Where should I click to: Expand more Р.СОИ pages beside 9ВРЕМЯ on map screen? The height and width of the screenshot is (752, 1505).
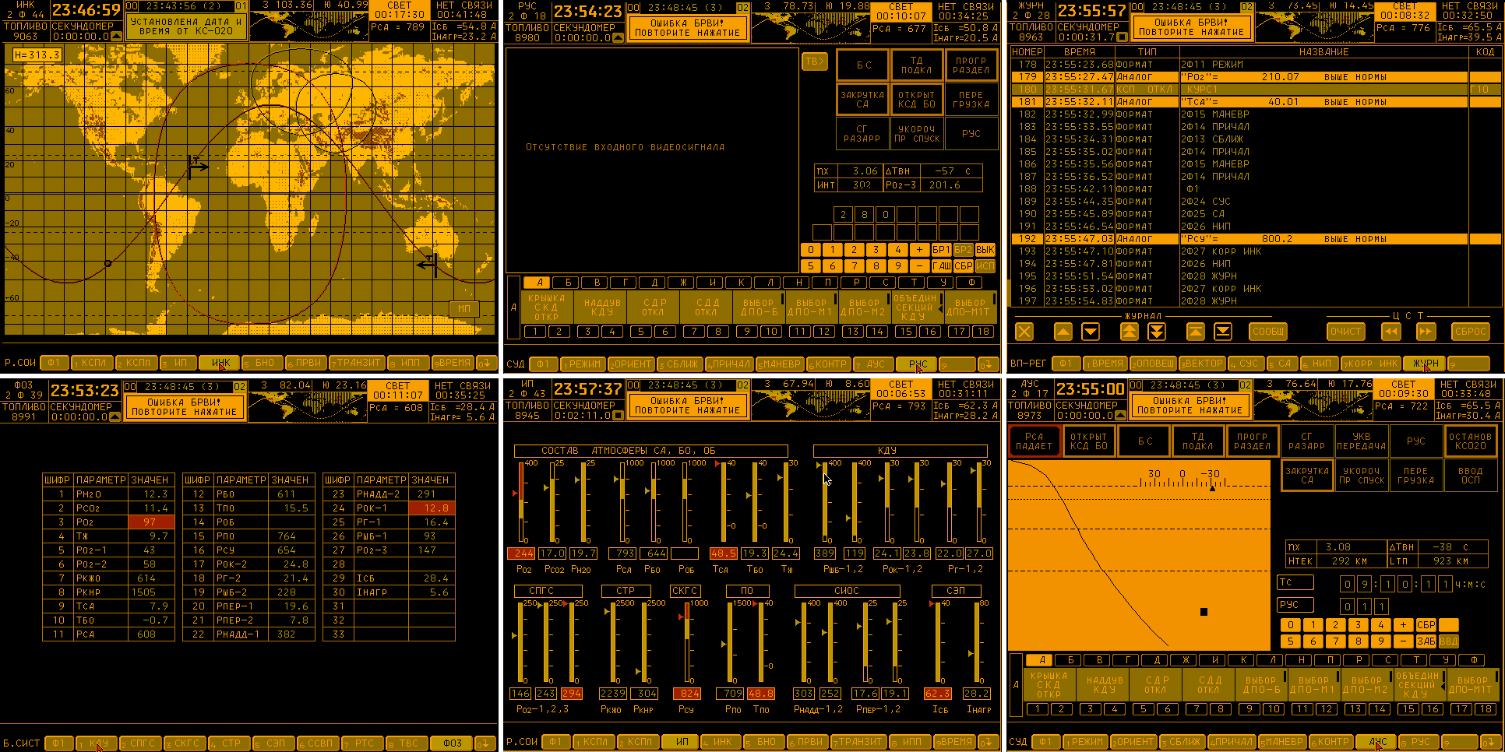486,363
